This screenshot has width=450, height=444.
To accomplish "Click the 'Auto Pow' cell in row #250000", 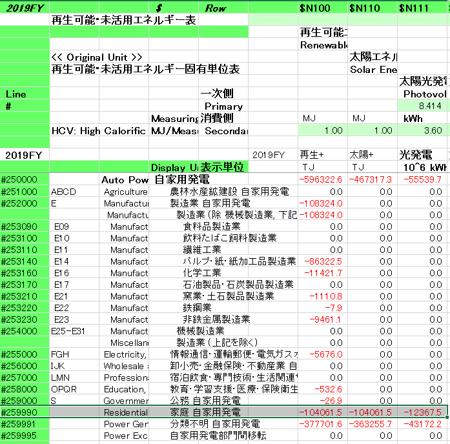I will [x=124, y=180].
